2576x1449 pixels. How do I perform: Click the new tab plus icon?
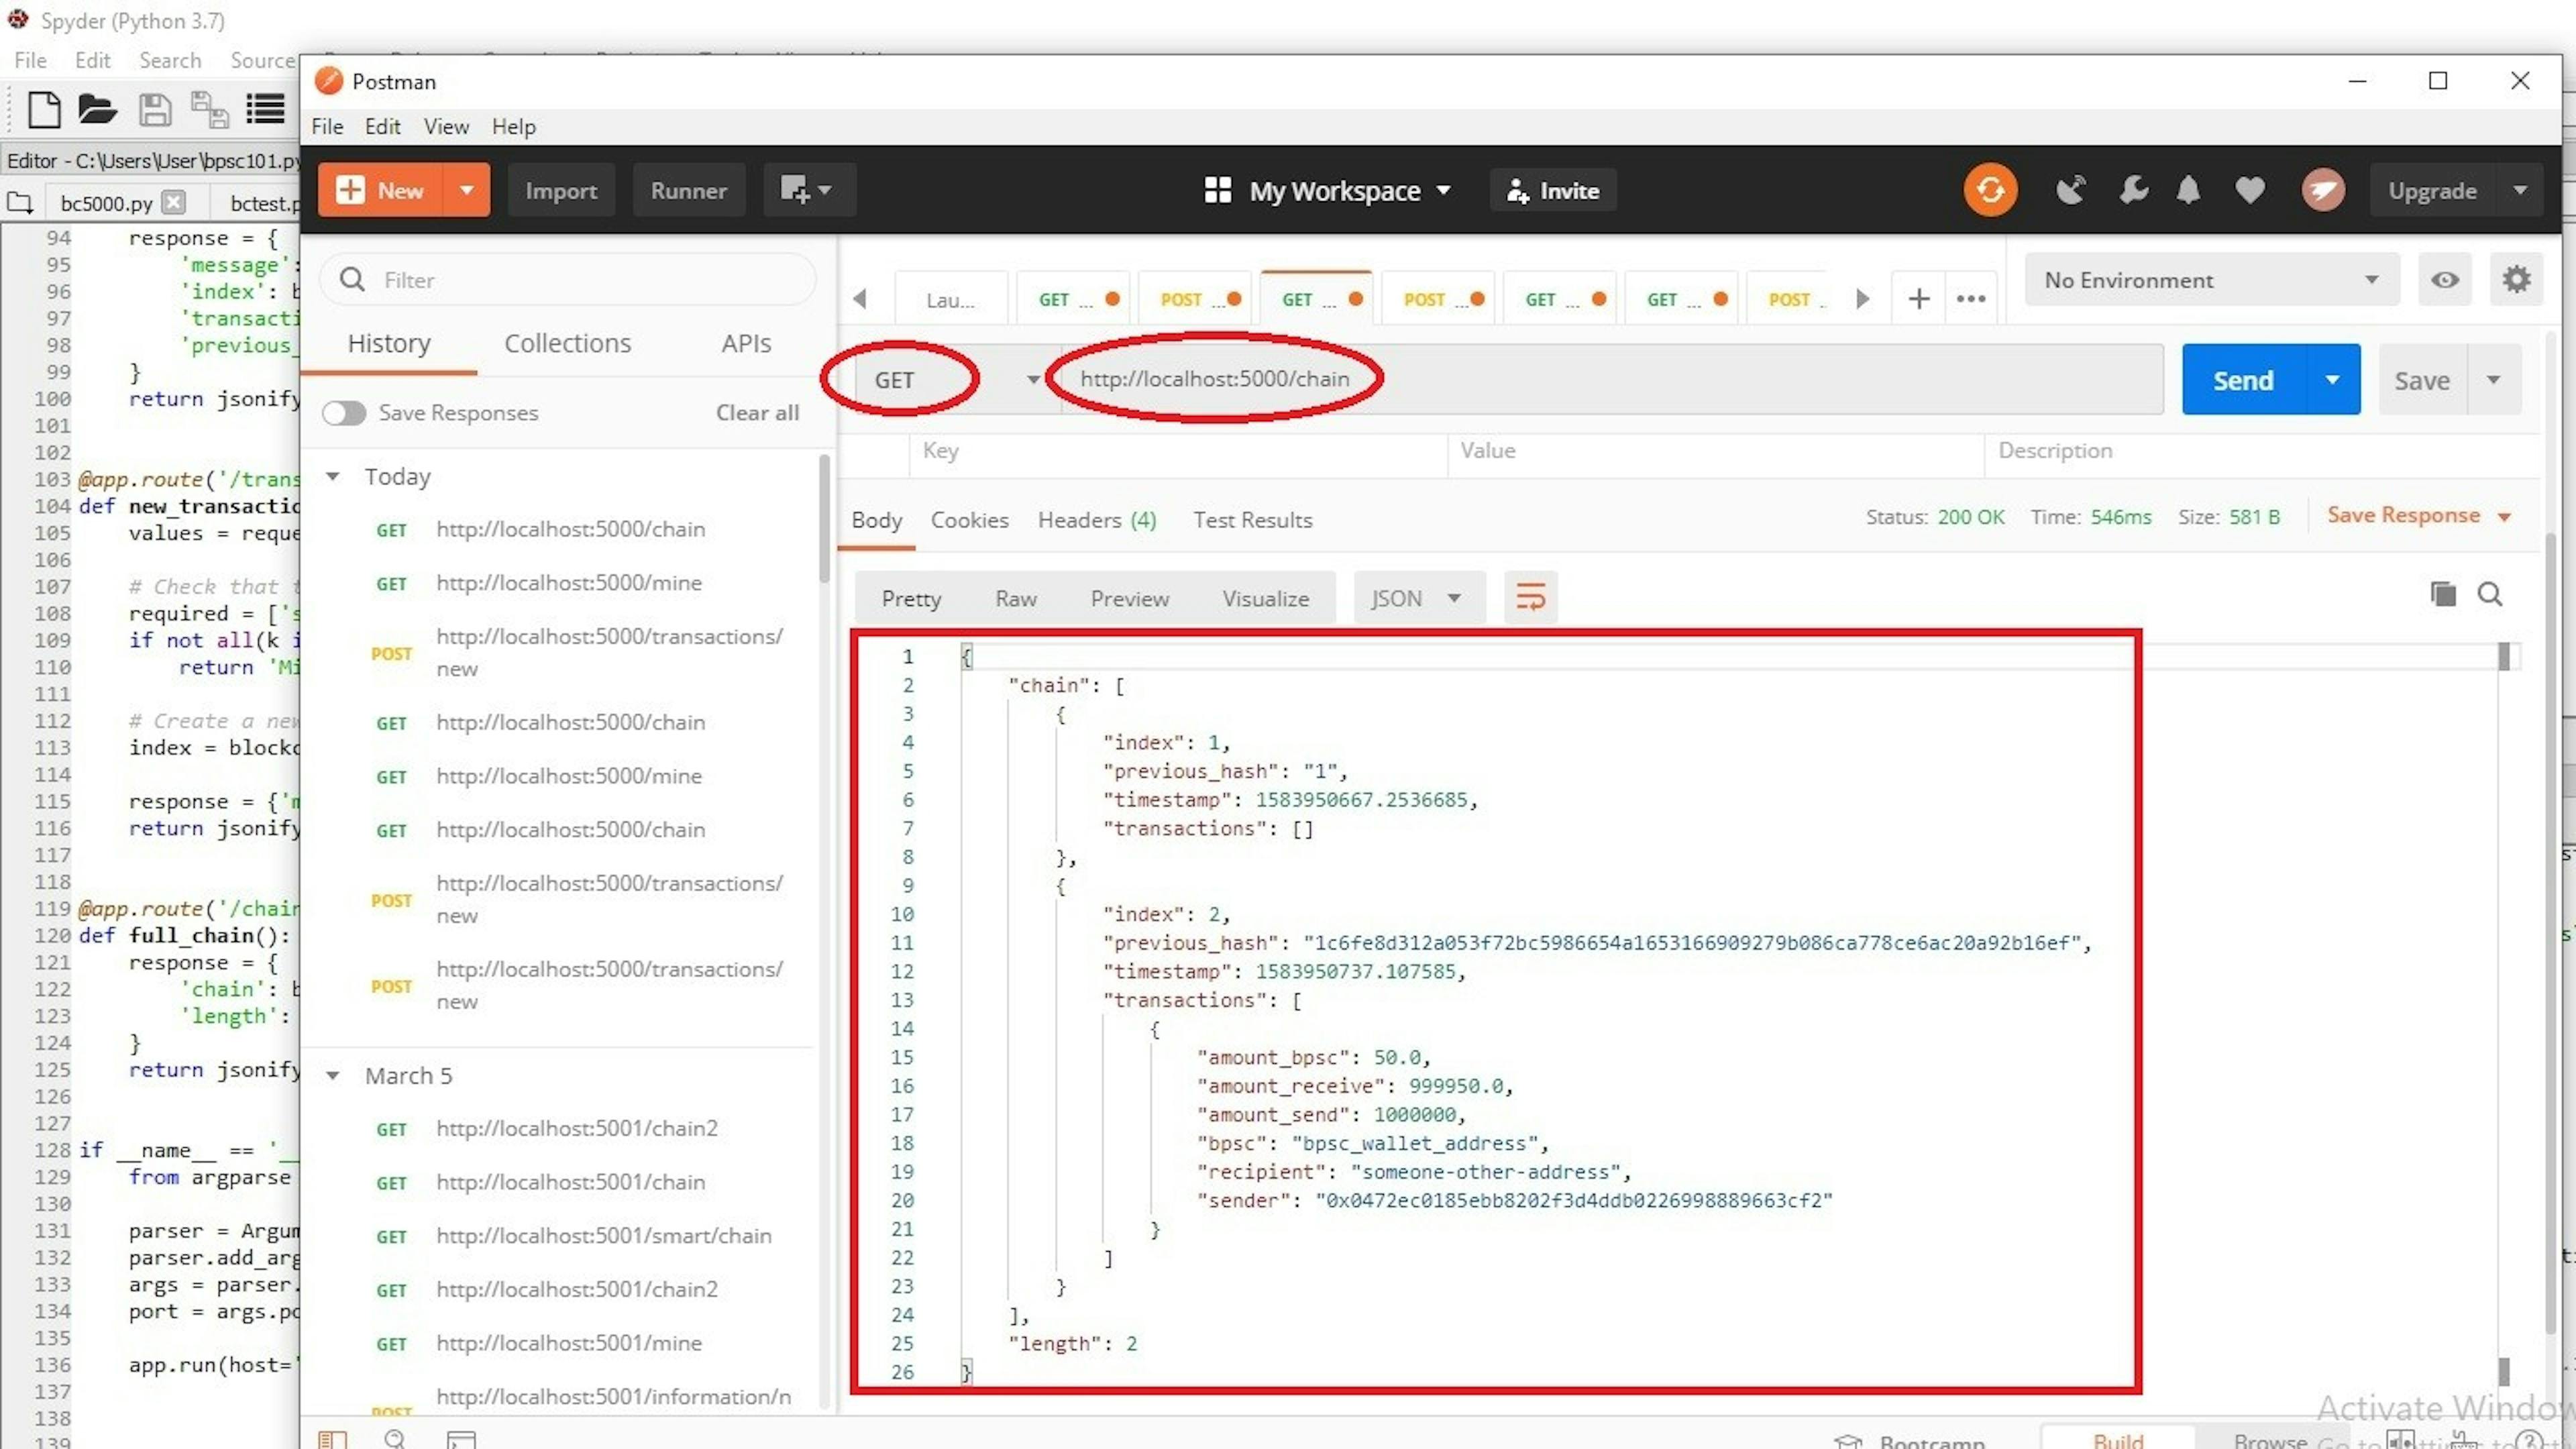coord(1918,299)
